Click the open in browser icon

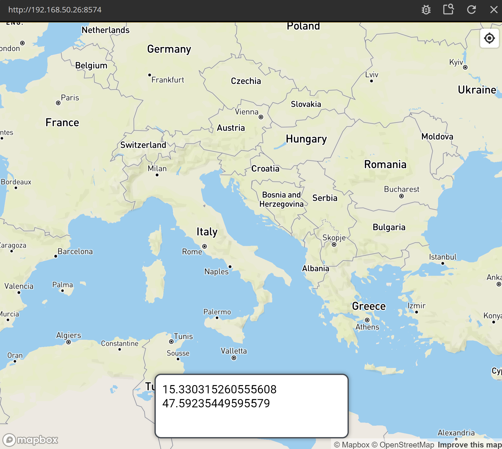point(448,10)
